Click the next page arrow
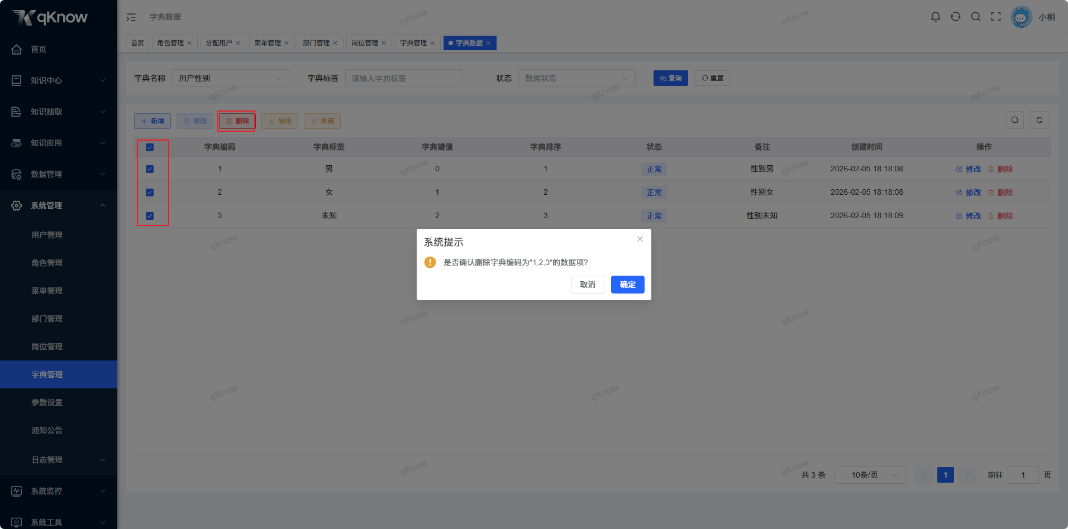Screen dimensions: 1068x529 coord(967,475)
